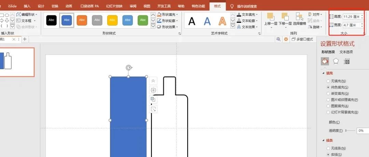Image resolution: width=369 pixels, height=157 pixels.
Task: Click 操作说明搜索 tell-me search box
Action: click(247, 6)
